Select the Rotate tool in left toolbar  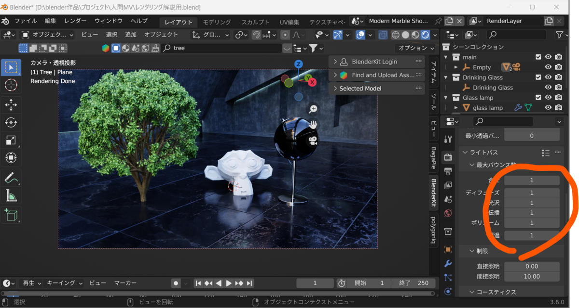point(11,122)
